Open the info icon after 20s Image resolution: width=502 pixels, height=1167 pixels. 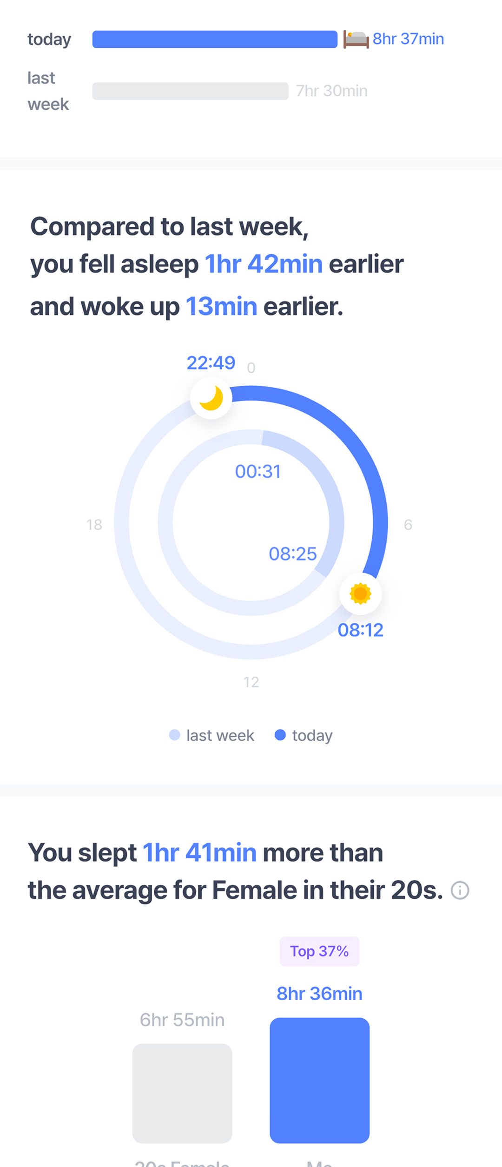pyautogui.click(x=460, y=890)
